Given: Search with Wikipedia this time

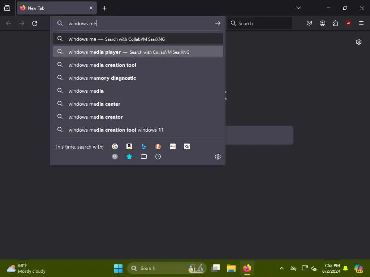Looking at the screenshot, I should pos(187,146).
